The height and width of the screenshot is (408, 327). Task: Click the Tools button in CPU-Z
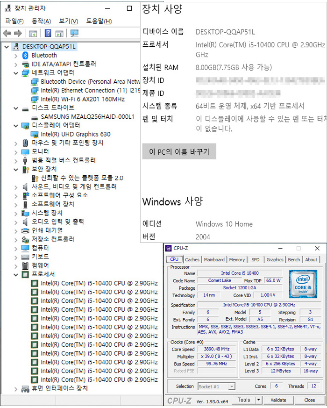244,400
